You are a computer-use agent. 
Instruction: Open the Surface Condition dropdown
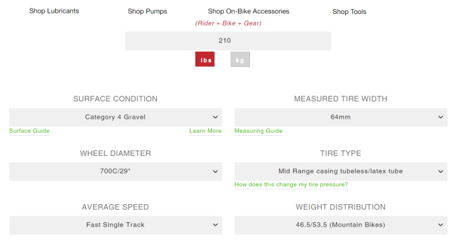click(115, 117)
